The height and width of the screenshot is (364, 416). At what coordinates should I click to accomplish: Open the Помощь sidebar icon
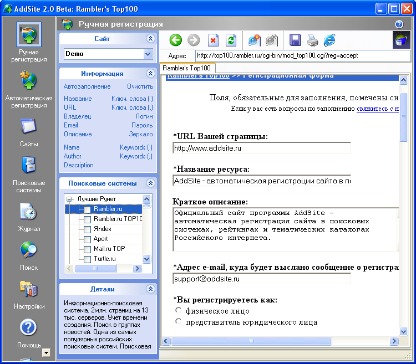tap(28, 327)
